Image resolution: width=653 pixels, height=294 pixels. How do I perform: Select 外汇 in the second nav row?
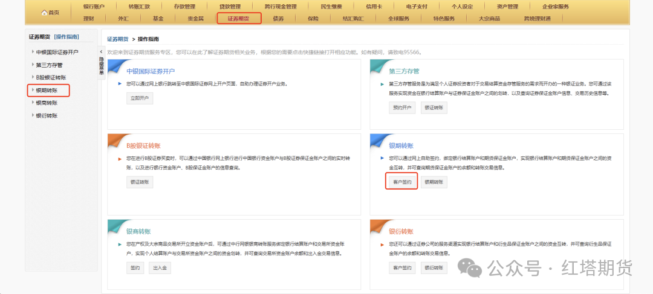[123, 19]
